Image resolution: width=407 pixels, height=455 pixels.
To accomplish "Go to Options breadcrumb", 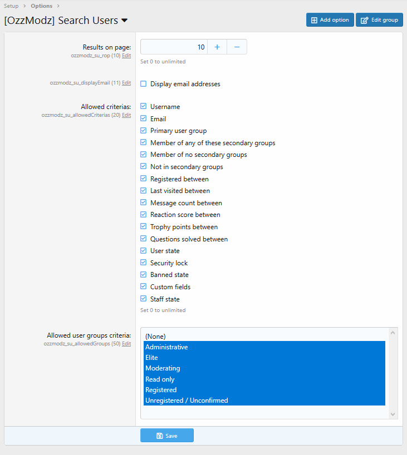I will click(42, 6).
